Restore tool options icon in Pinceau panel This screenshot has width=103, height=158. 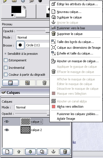click(x=27, y=83)
